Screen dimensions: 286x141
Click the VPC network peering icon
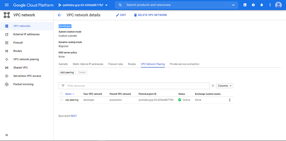(x=7, y=59)
